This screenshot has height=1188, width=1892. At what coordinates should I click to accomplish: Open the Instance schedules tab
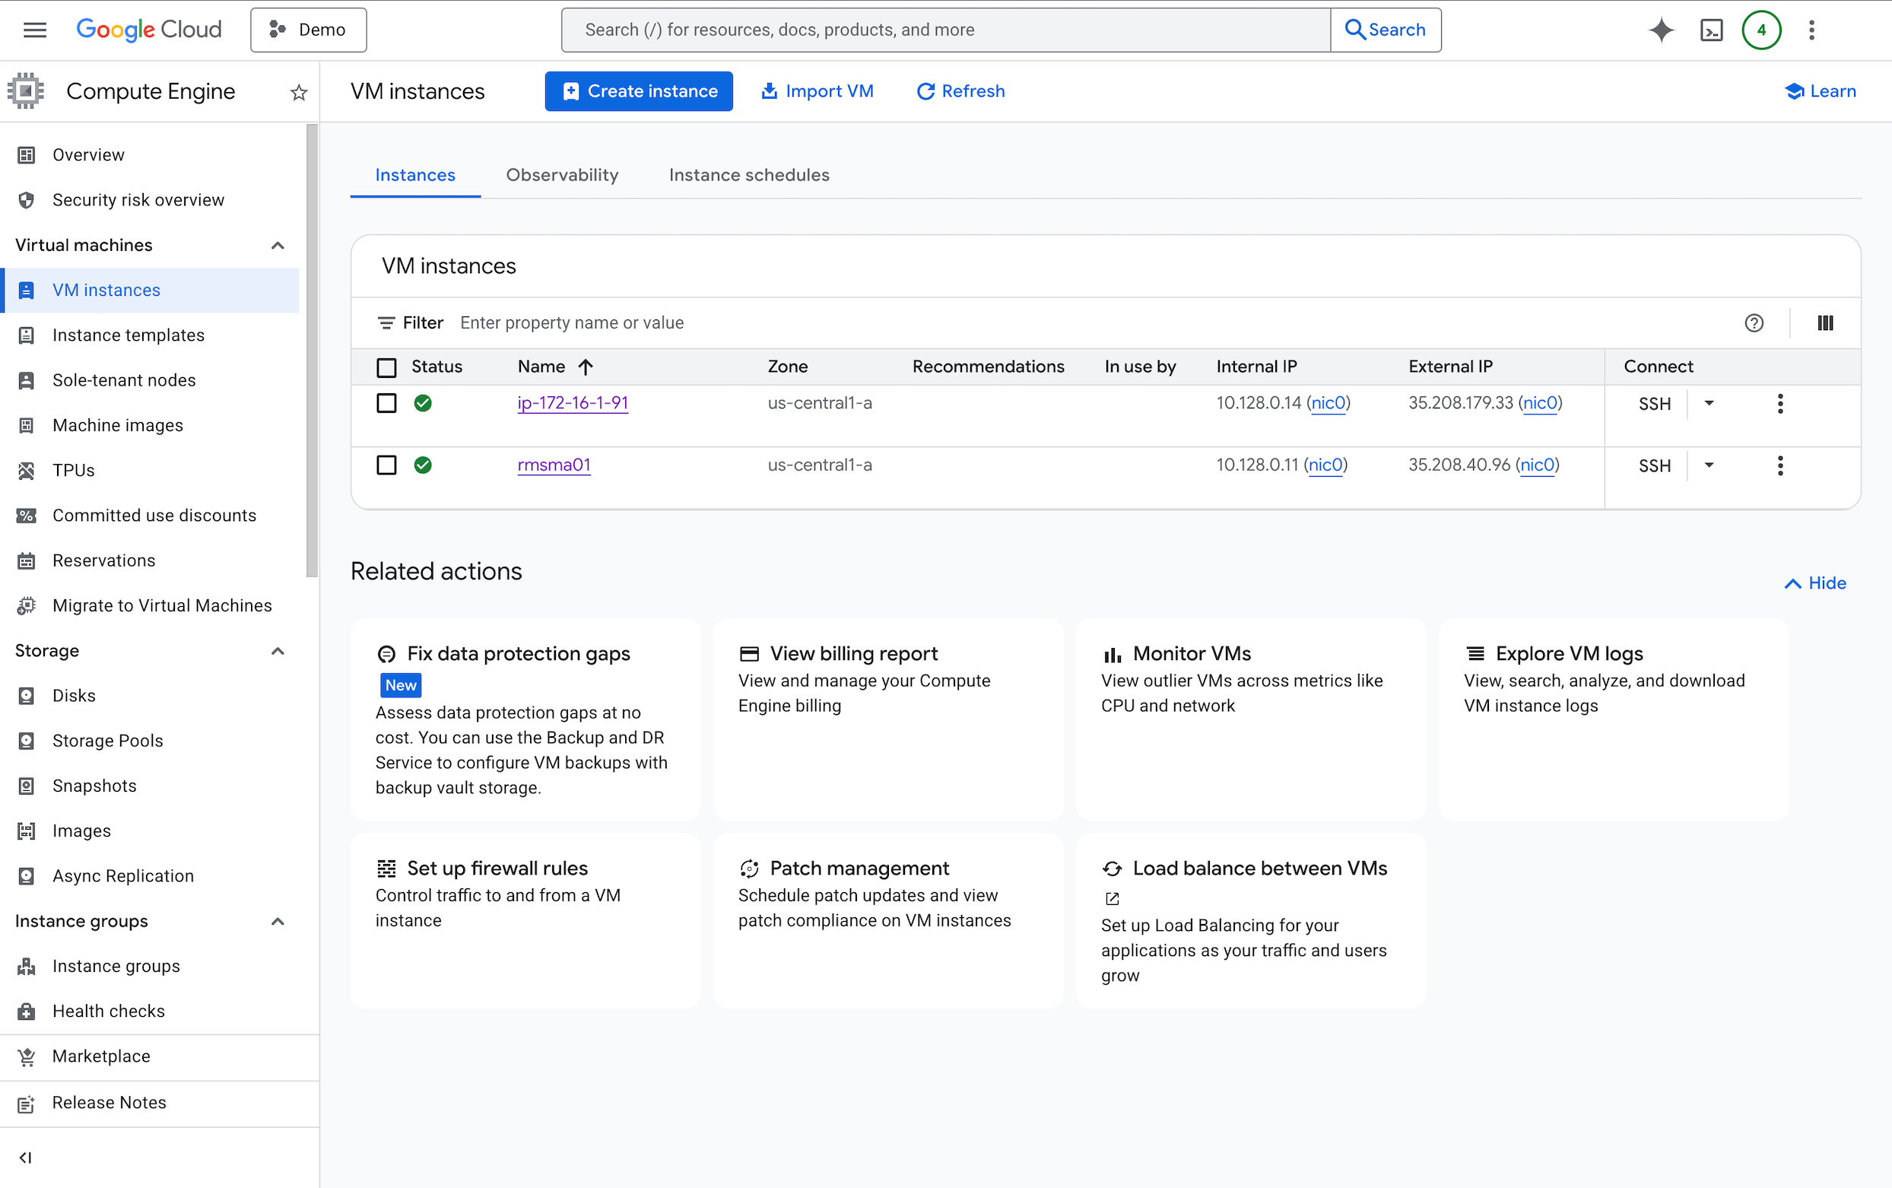tap(748, 174)
